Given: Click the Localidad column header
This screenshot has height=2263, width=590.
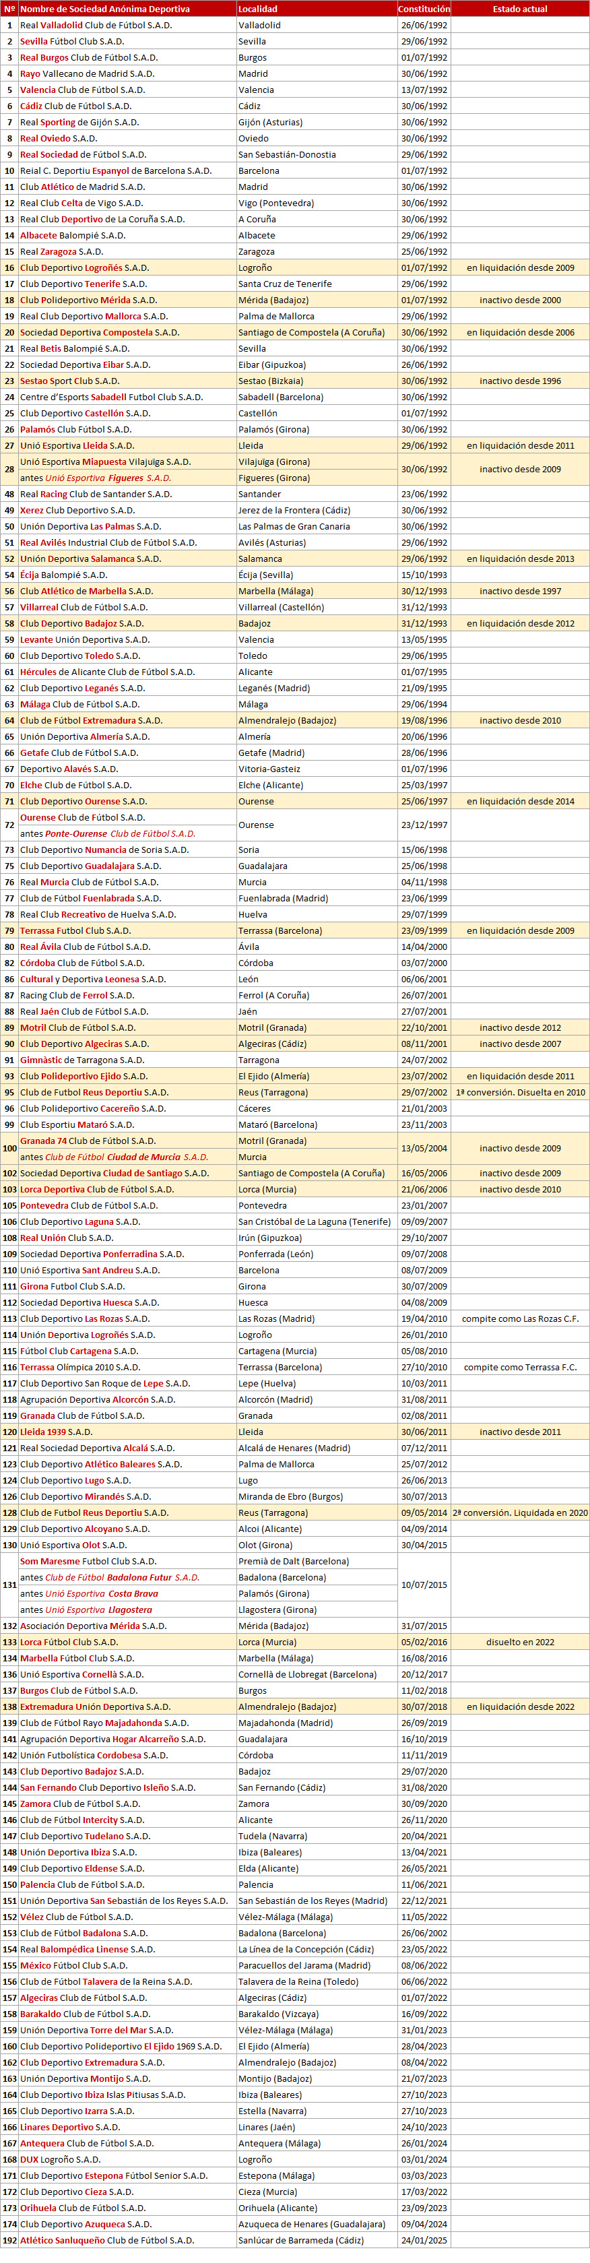Looking at the screenshot, I should 258,9.
